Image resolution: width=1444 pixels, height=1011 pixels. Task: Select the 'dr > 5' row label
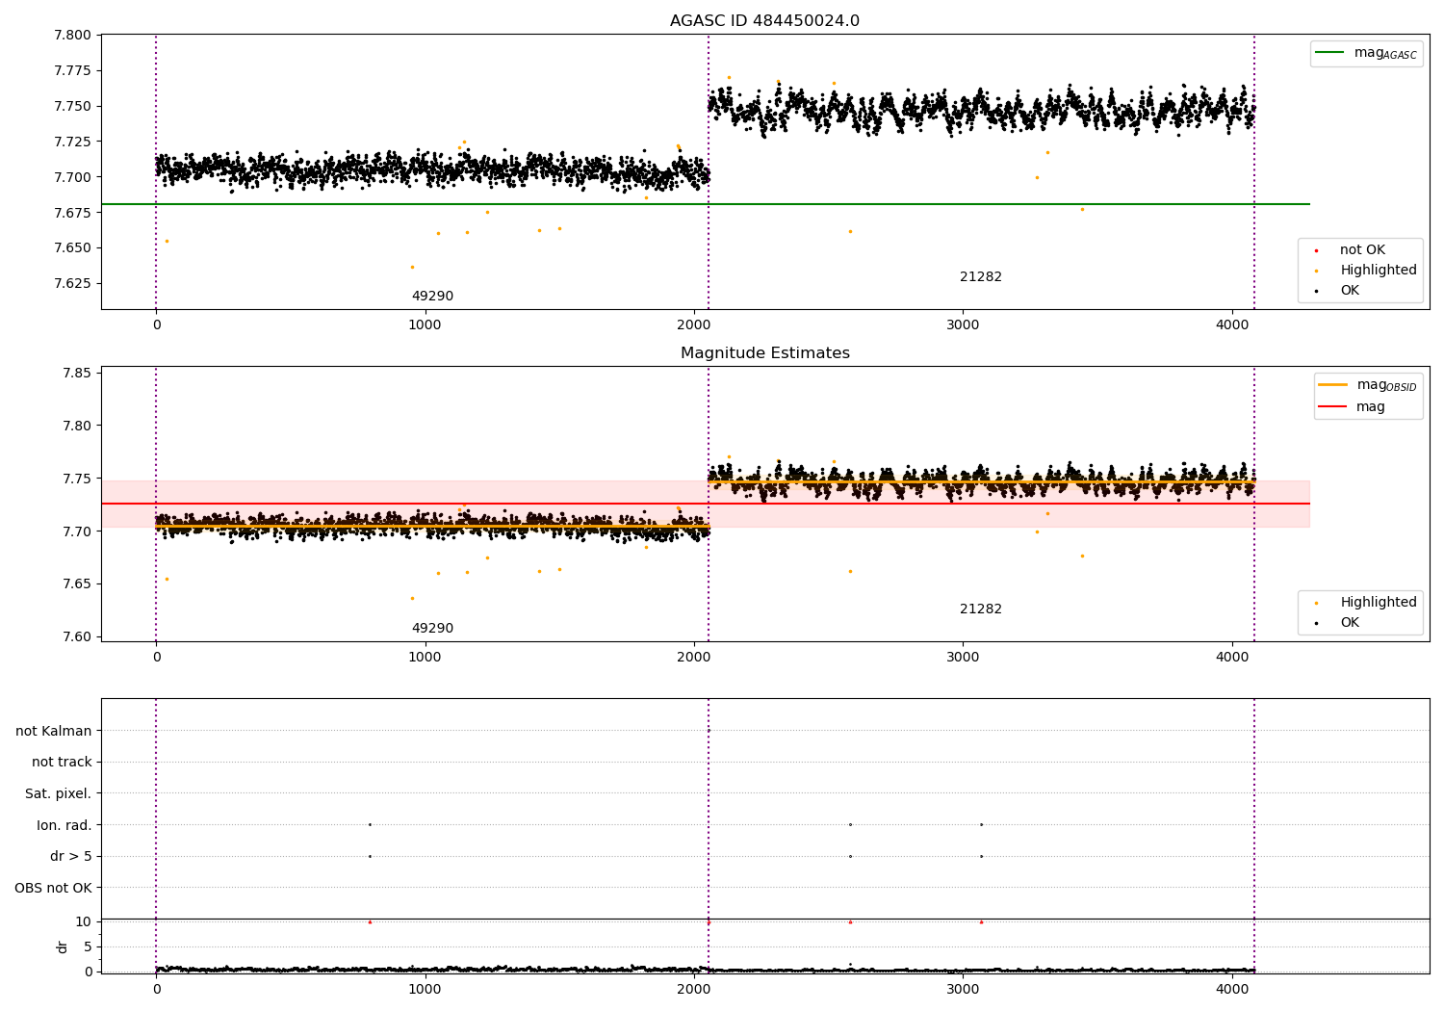pos(71,857)
